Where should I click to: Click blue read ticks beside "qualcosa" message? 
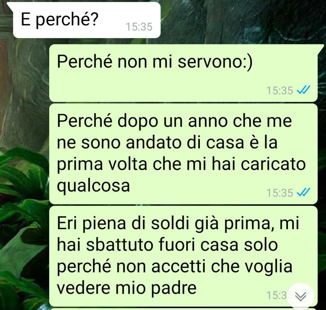pos(303,192)
